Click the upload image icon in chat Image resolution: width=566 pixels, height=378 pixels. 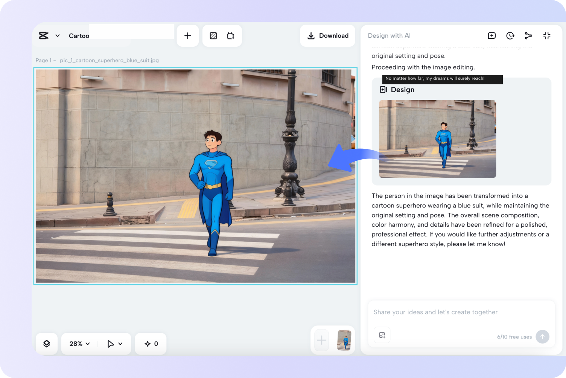pyautogui.click(x=382, y=335)
